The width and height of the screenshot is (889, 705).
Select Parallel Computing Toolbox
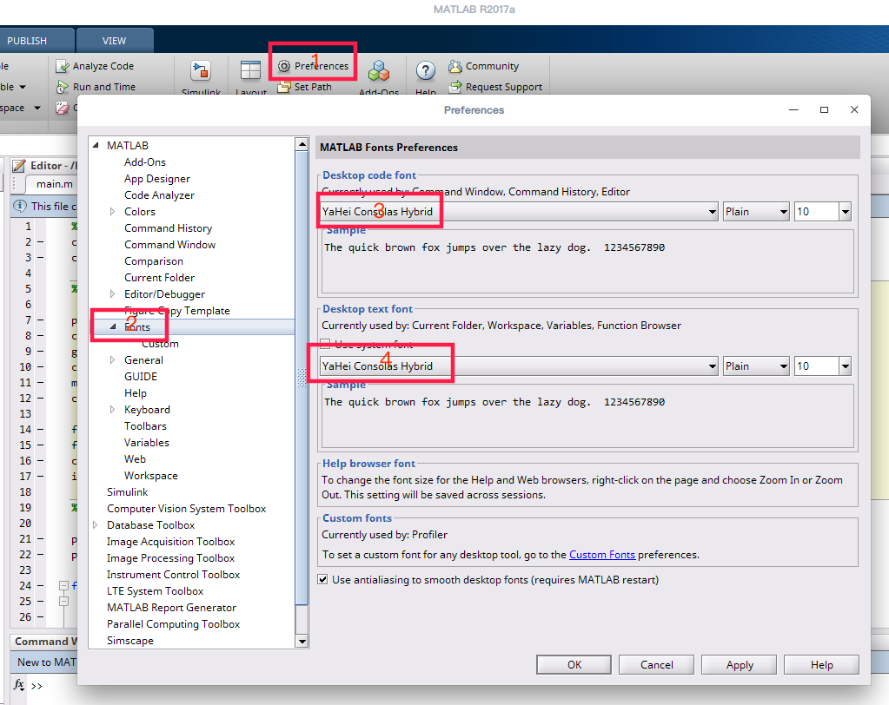[173, 624]
